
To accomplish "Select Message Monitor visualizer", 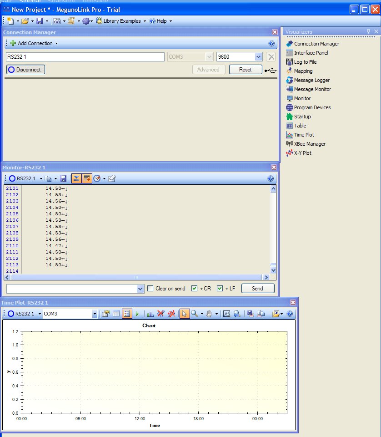I will click(309, 89).
